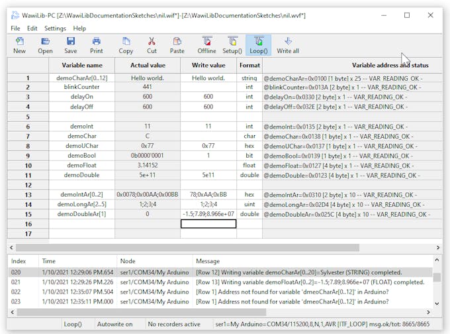Click the Message column header in the log
The height and width of the screenshot is (334, 450).
(208, 261)
